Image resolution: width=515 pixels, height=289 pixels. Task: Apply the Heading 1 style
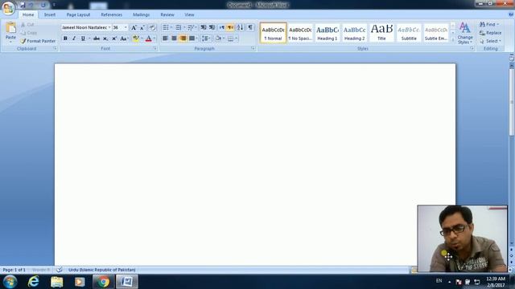tap(328, 33)
